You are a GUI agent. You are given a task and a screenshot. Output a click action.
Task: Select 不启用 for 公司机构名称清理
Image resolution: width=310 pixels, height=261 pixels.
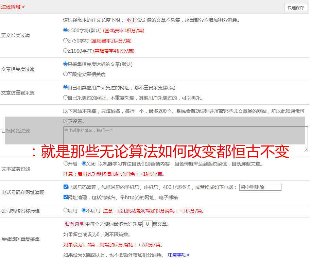pos(84,210)
